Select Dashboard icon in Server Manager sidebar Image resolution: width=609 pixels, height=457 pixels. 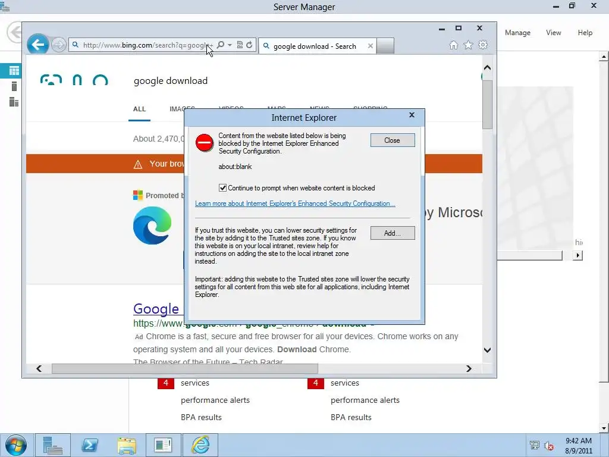coord(14,71)
